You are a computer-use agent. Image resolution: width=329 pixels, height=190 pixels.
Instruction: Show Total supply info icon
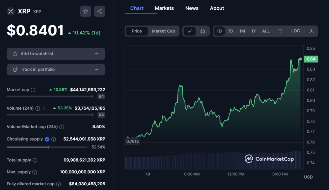(35, 160)
